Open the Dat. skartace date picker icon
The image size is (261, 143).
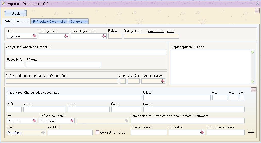click(x=163, y=81)
